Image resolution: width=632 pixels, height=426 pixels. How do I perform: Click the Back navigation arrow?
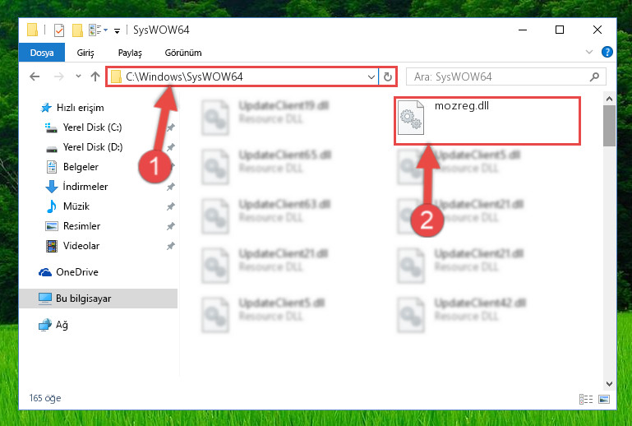35,76
